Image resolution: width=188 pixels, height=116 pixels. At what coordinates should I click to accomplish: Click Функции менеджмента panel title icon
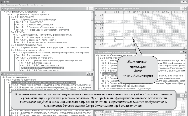click(x=2, y=74)
